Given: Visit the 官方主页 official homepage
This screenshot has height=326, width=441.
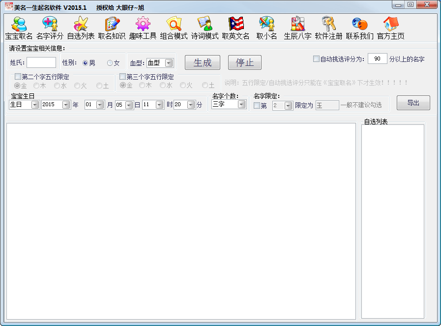Looking at the screenshot, I should (x=390, y=27).
